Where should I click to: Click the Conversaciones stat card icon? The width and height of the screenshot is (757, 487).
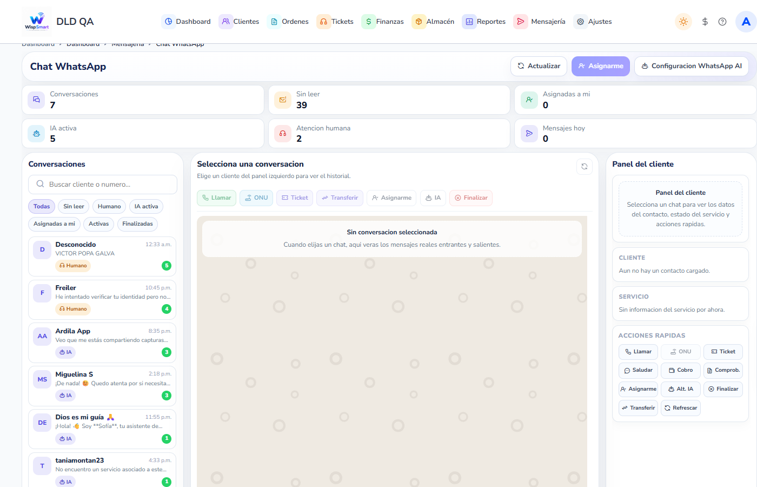pos(36,100)
